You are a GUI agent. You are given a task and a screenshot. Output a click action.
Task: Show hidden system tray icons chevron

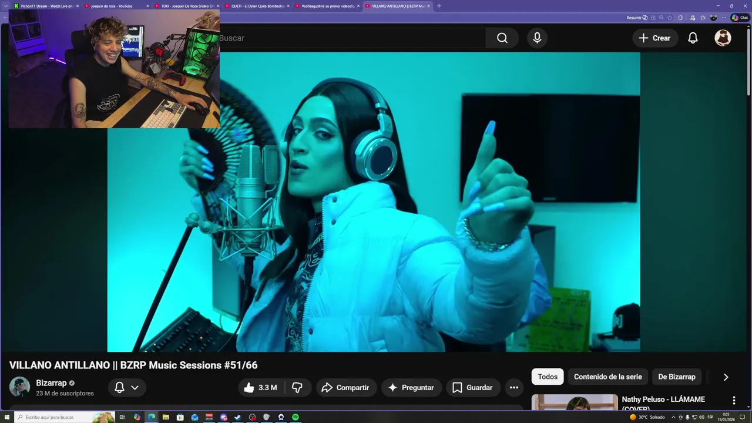click(673, 417)
